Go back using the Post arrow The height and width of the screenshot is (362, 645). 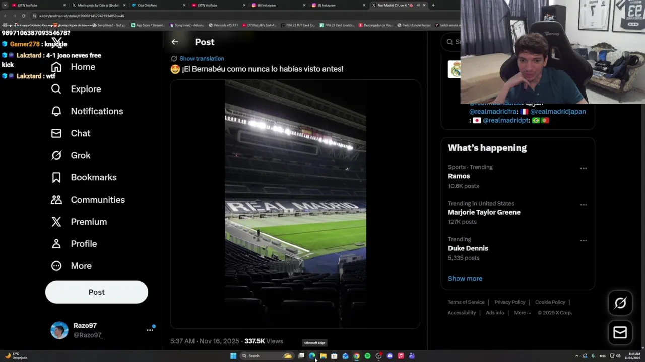coord(174,42)
